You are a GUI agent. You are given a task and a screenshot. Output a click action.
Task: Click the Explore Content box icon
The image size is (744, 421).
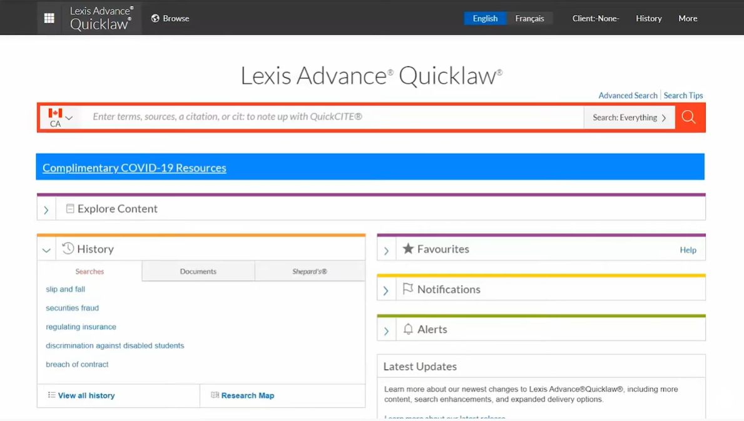tap(69, 208)
